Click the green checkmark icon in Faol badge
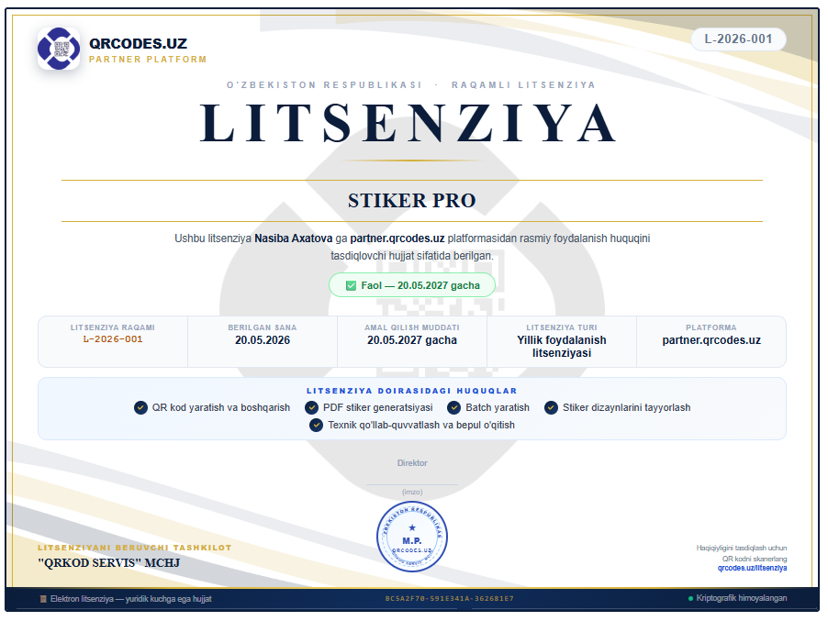 (x=351, y=285)
